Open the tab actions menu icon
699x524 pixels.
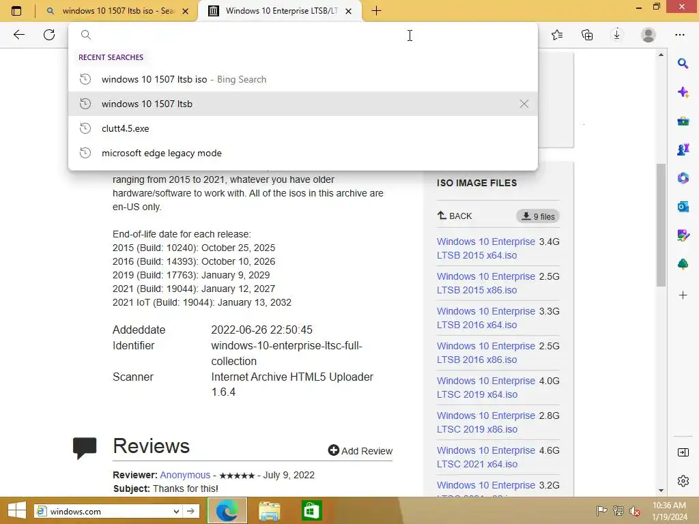16,11
